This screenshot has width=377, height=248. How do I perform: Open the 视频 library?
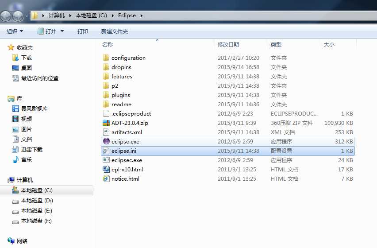coord(27,119)
